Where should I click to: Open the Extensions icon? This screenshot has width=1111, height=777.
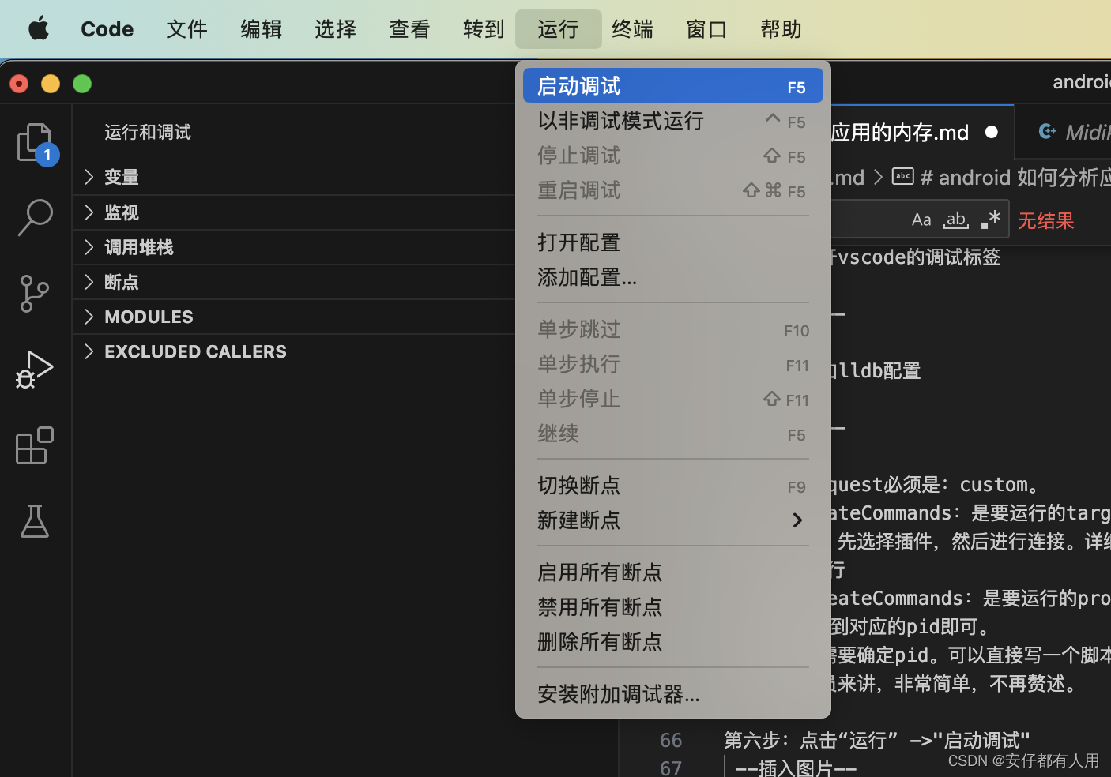35,445
